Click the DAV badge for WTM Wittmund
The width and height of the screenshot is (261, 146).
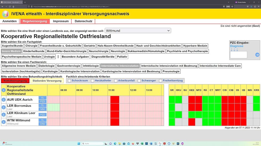[42, 124]
